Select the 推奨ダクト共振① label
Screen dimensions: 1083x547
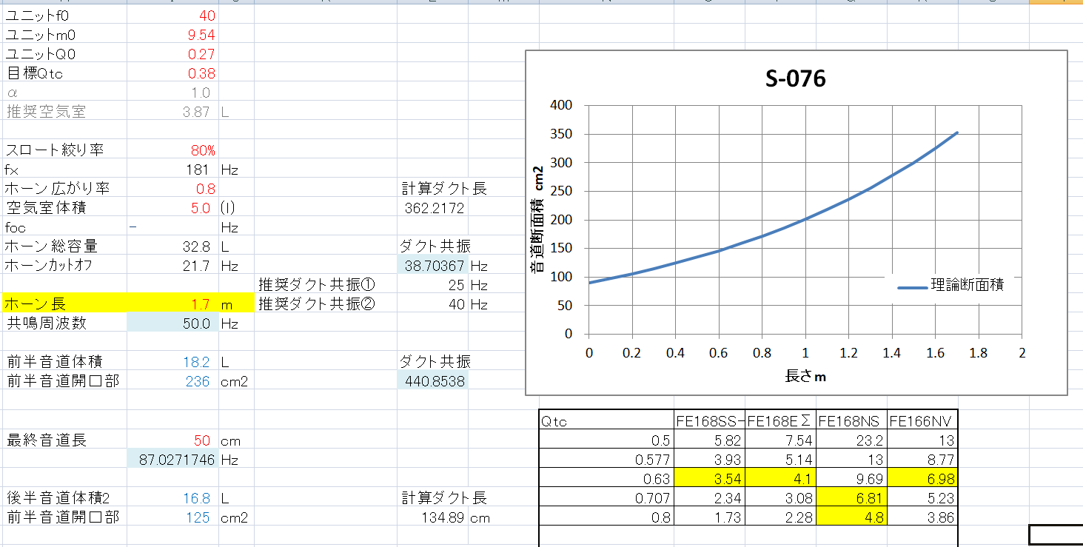pos(318,284)
